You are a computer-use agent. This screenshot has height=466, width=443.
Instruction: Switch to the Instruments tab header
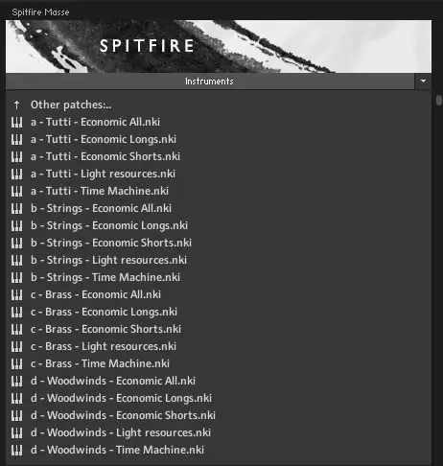[210, 82]
